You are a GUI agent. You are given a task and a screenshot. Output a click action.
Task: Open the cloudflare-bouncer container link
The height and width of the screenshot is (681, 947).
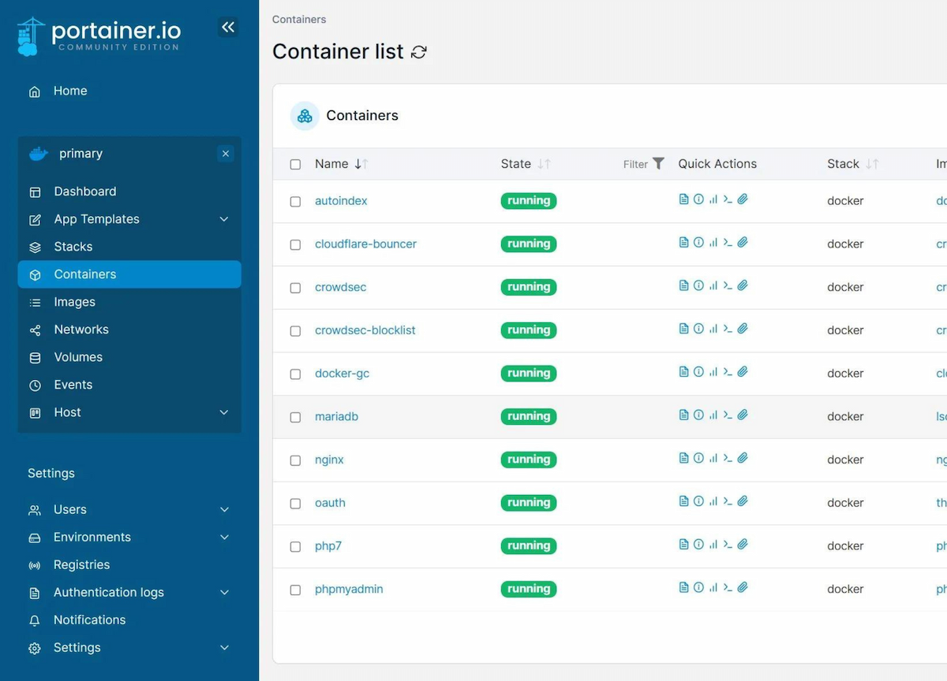365,244
